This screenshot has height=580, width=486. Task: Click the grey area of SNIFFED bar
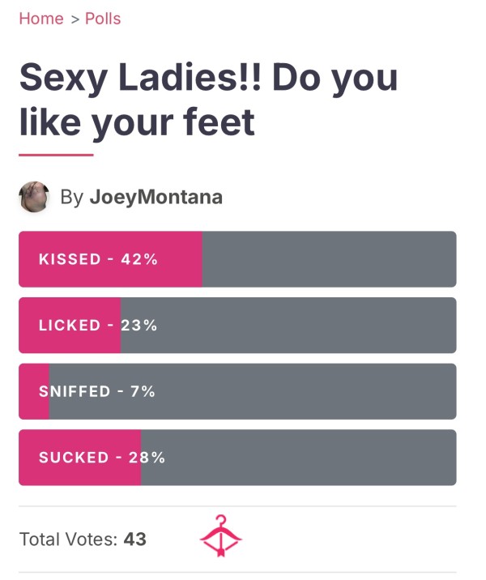point(253,391)
